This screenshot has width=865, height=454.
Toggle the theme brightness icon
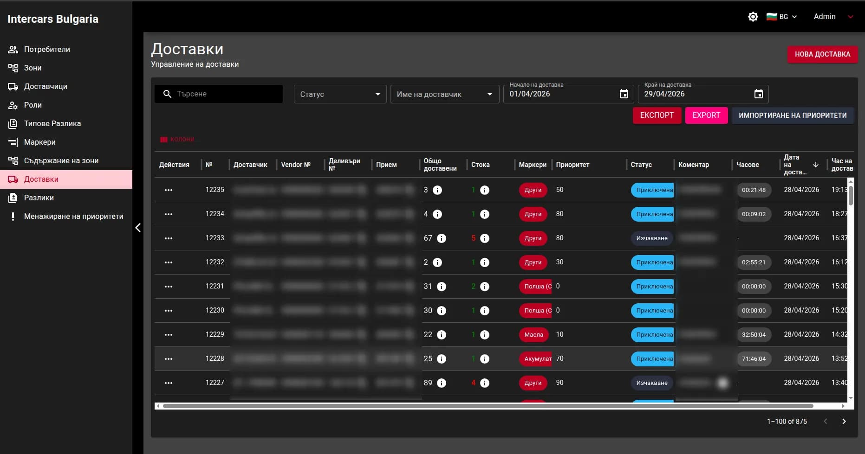click(753, 17)
